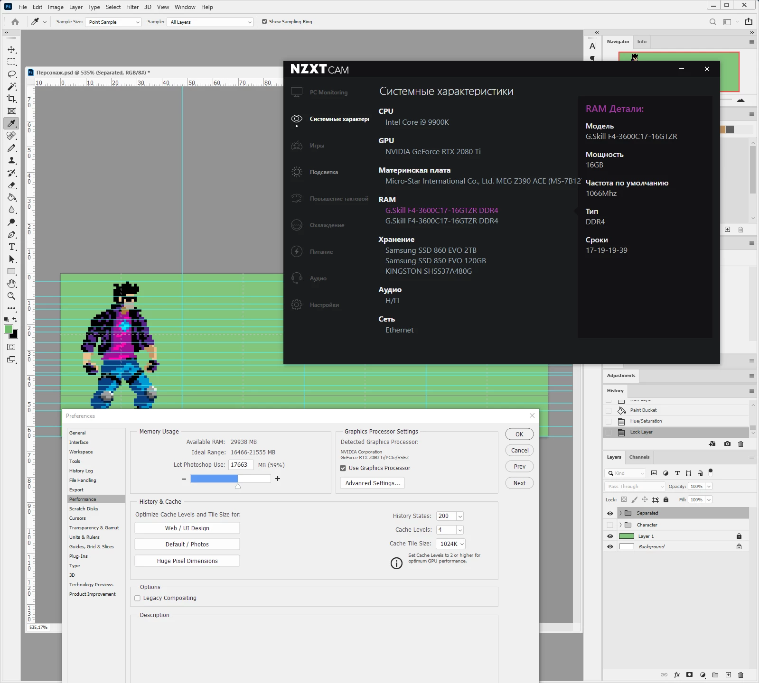
Task: Increase memory with plus button
Action: (x=278, y=479)
